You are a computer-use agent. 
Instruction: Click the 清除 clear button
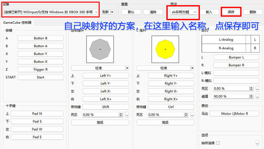tap(153, 12)
